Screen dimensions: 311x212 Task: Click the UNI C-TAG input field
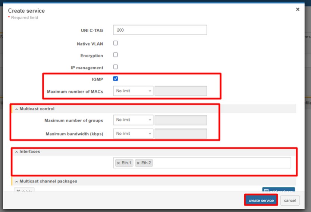160,30
